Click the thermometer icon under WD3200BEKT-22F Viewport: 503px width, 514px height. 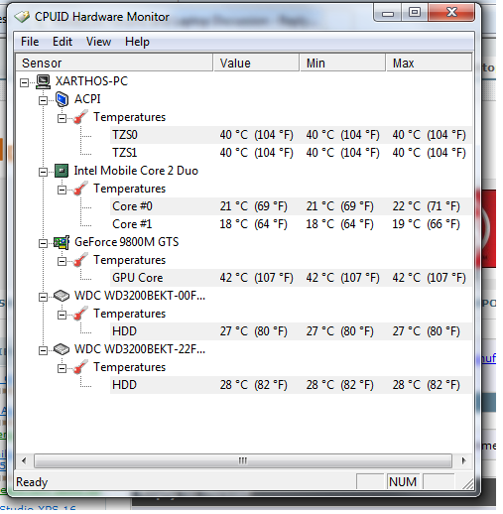[80, 367]
